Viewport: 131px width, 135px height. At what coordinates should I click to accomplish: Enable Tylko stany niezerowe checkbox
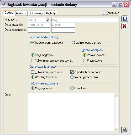coord(33,72)
